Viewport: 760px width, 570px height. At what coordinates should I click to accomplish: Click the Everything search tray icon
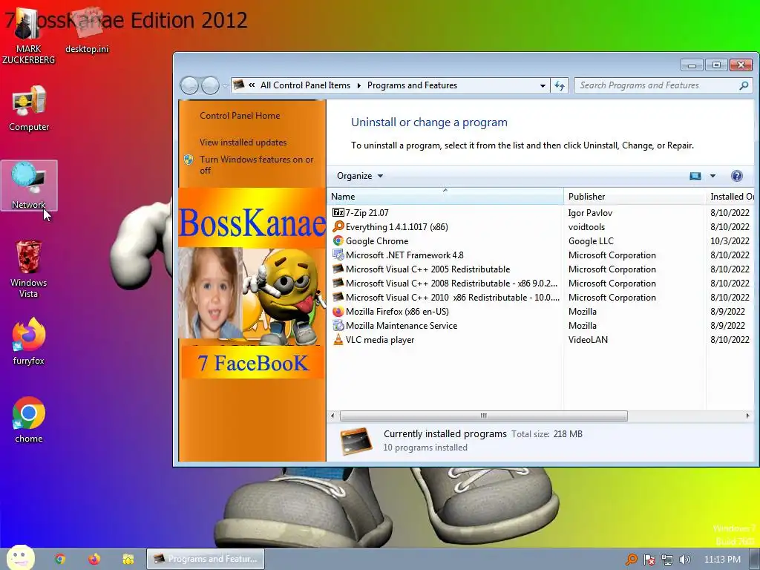632,560
